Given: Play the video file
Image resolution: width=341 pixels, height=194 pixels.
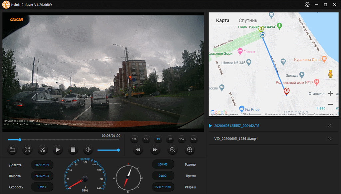Looking at the screenshot, I should [x=58, y=150].
